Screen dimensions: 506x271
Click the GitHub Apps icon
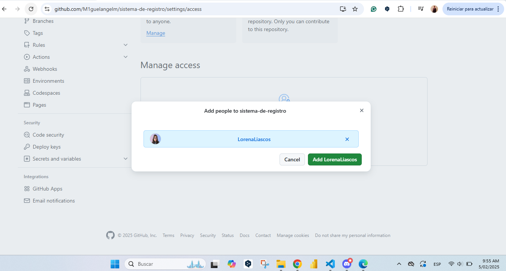[27, 189]
